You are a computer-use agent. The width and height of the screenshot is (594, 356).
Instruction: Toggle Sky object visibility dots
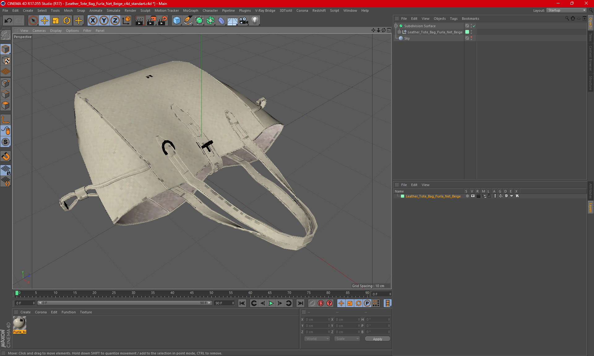tap(471, 38)
